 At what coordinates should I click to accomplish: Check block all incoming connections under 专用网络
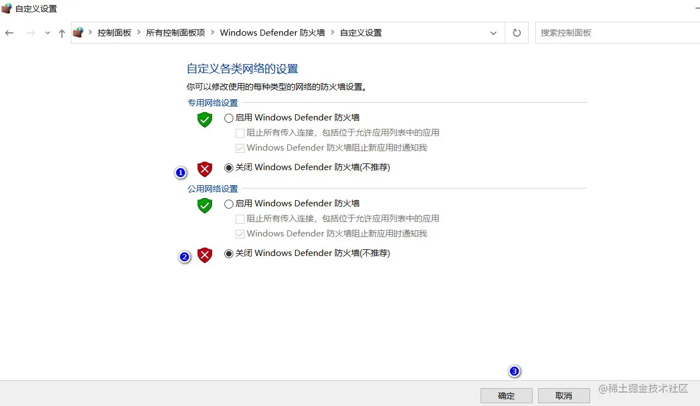pos(239,133)
